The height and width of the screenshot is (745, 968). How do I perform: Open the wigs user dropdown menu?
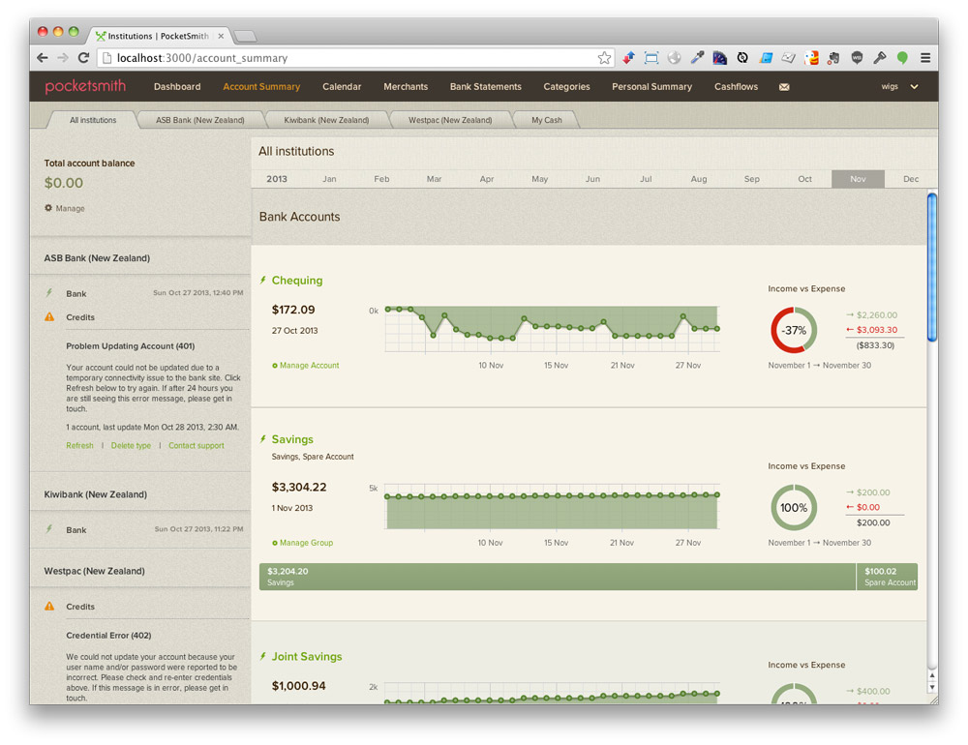(x=900, y=87)
